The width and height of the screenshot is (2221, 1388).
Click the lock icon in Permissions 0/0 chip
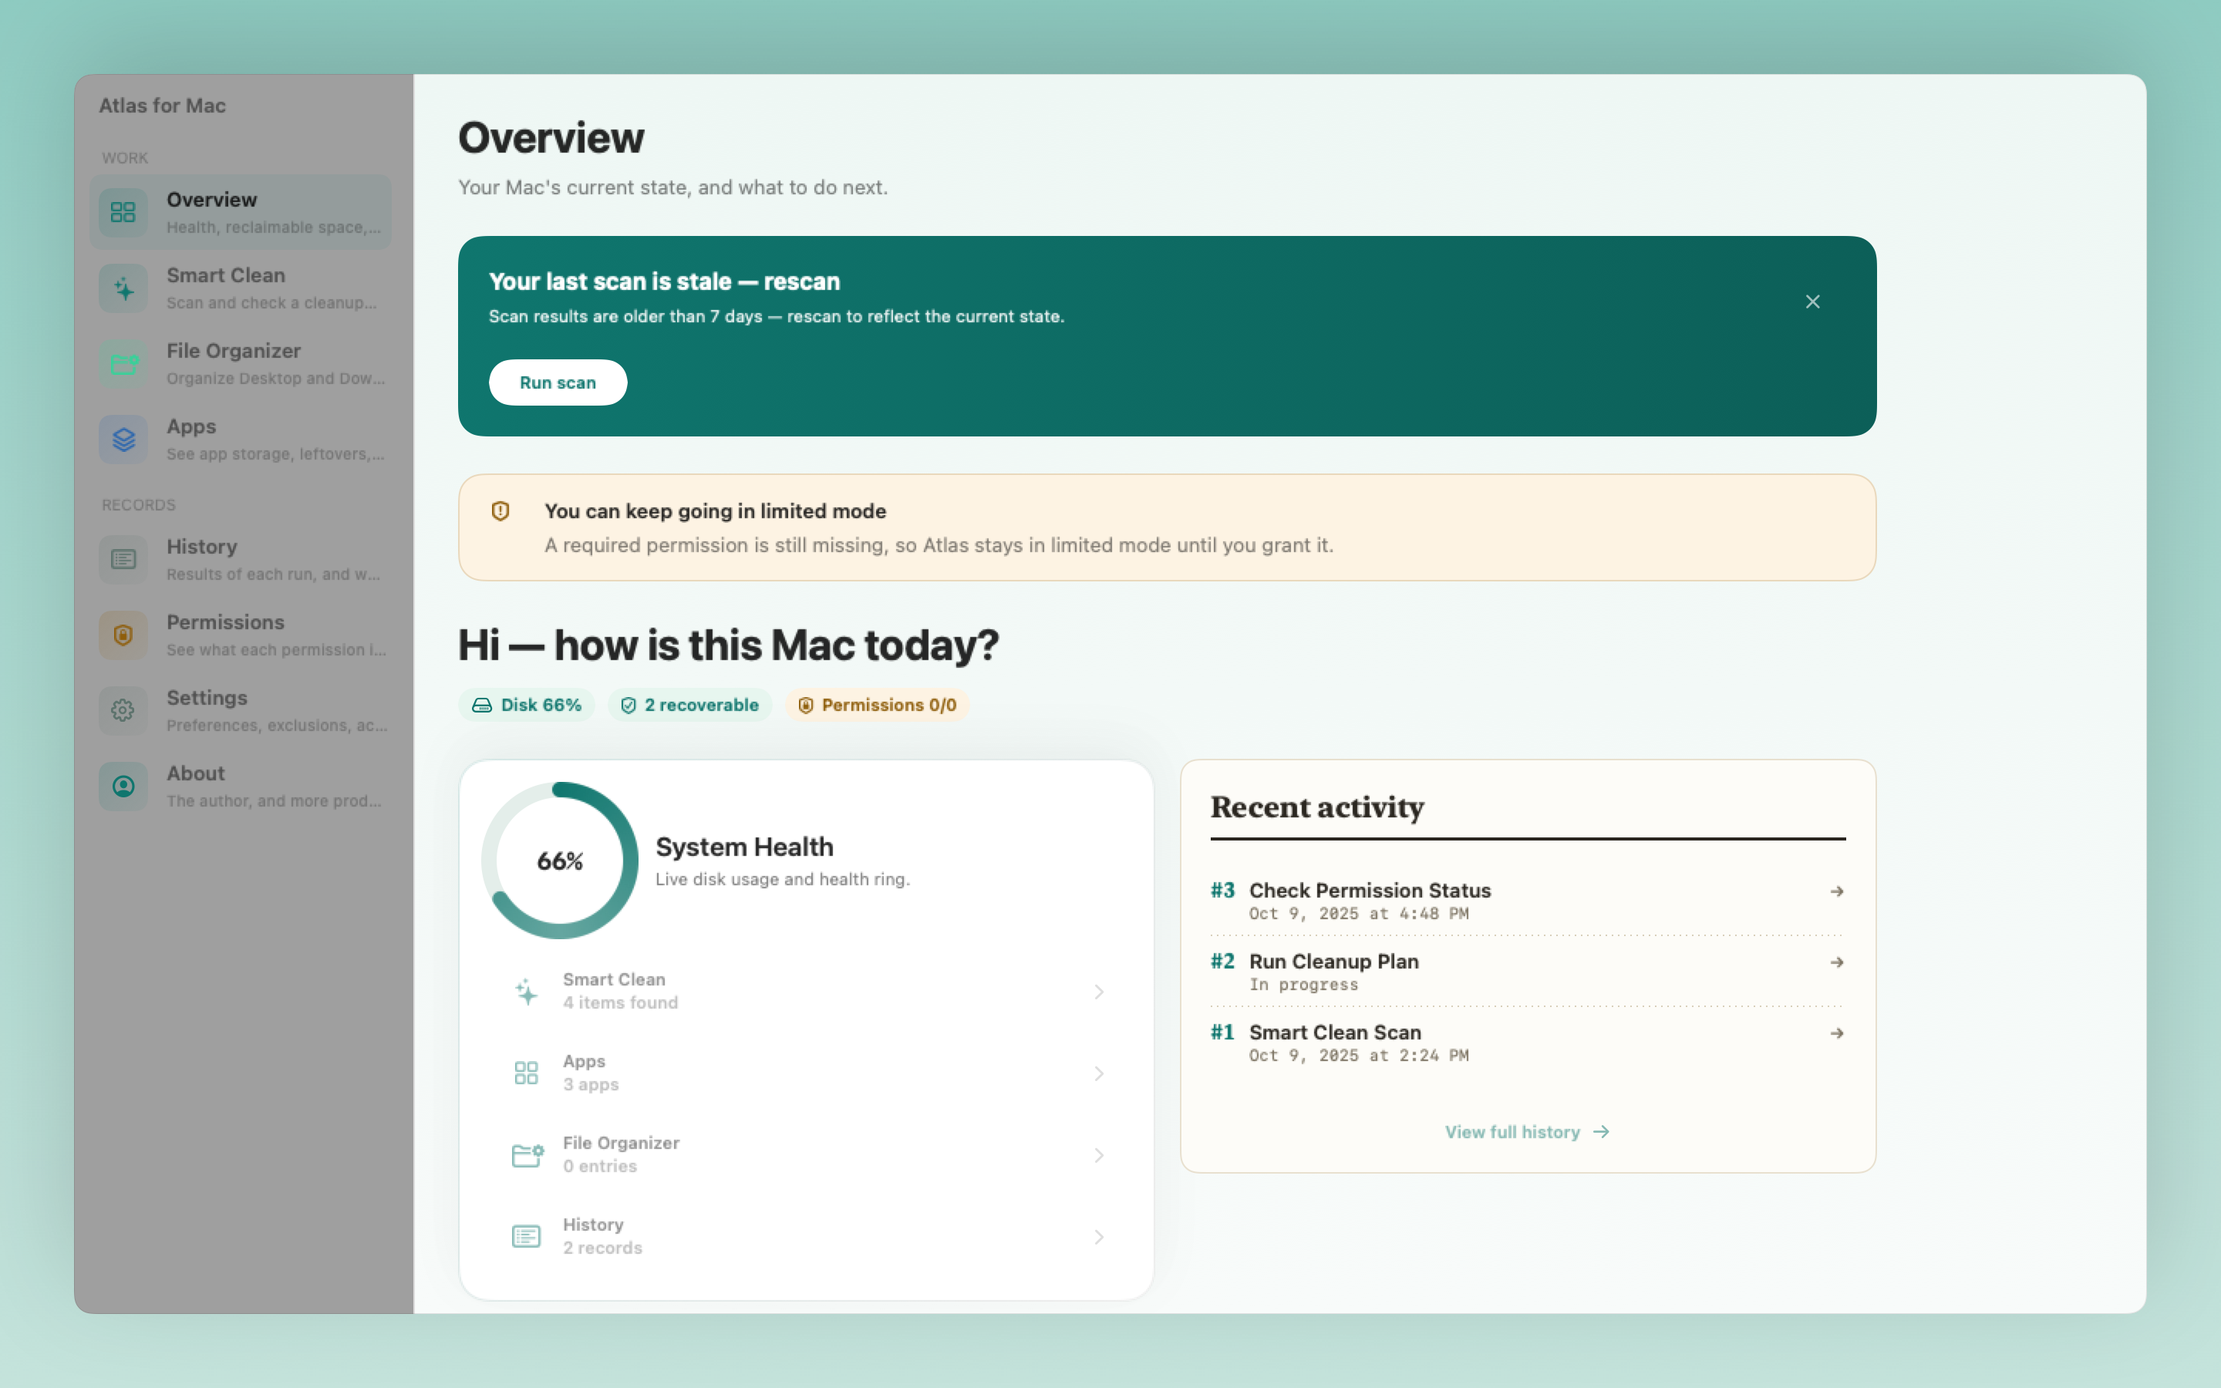coord(806,705)
